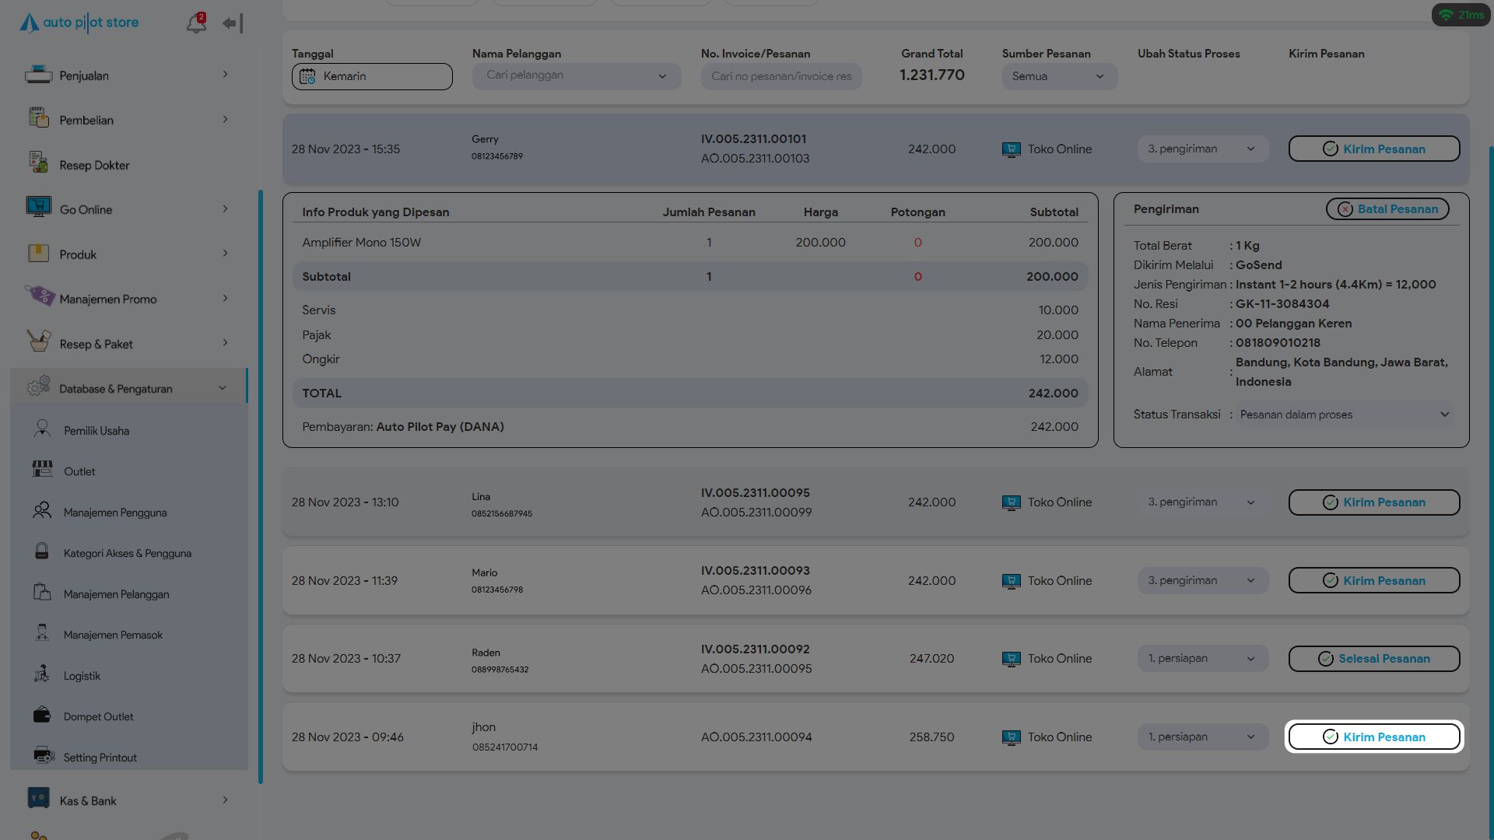Open Resep Dokter from the sidebar

click(94, 165)
